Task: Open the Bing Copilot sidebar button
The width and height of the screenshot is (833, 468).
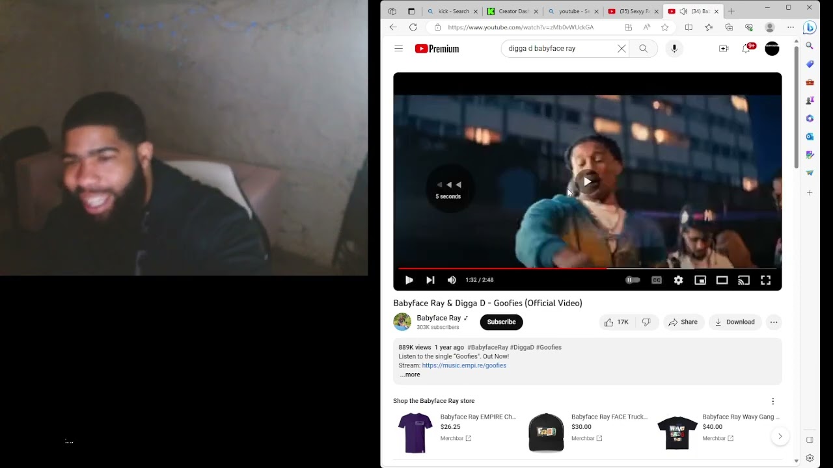Action: 810,27
